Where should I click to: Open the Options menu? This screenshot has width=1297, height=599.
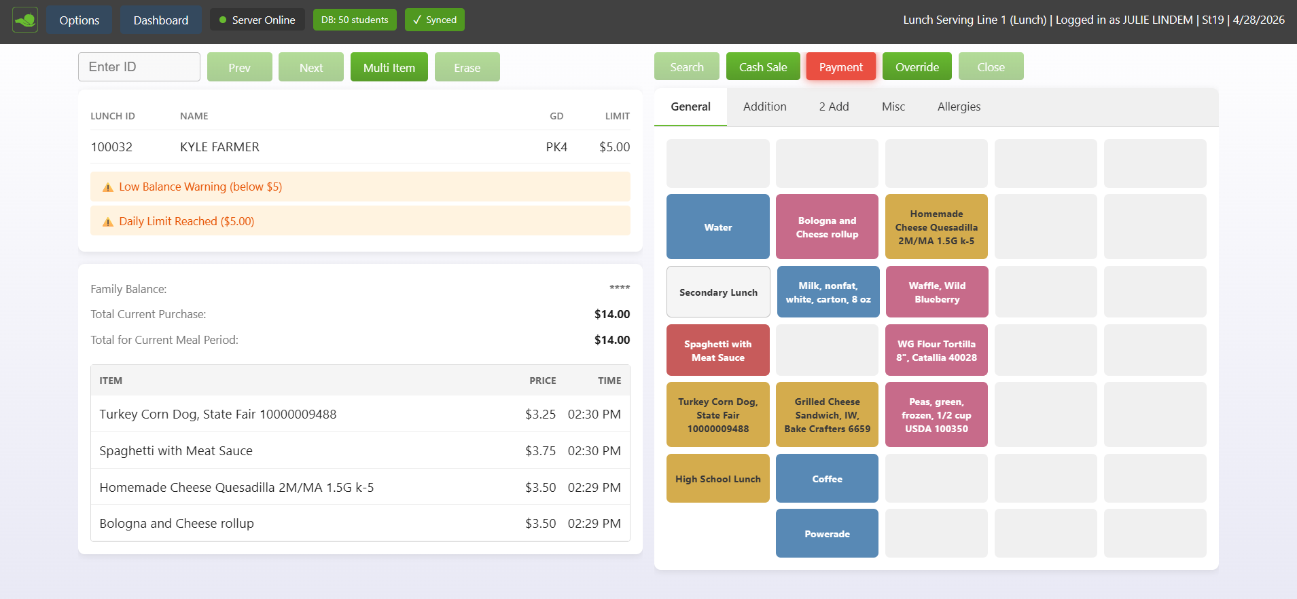(x=79, y=20)
